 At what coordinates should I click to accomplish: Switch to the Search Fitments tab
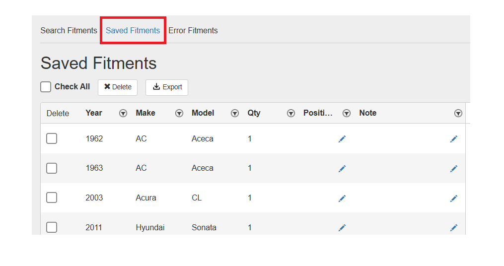pyautogui.click(x=69, y=30)
